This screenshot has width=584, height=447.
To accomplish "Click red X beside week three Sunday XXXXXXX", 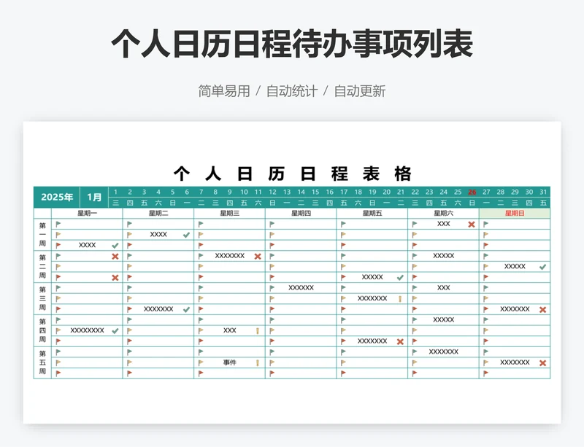I will 542,310.
